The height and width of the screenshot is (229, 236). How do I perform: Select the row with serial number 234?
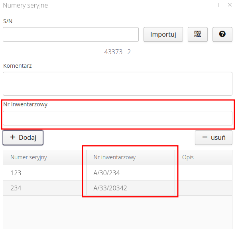click(118, 188)
